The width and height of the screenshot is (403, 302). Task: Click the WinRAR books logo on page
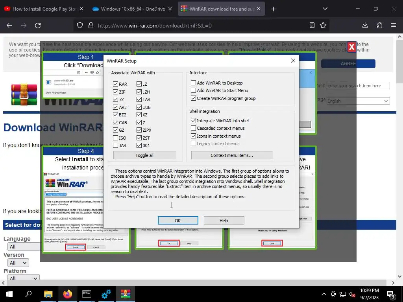click(x=24, y=94)
